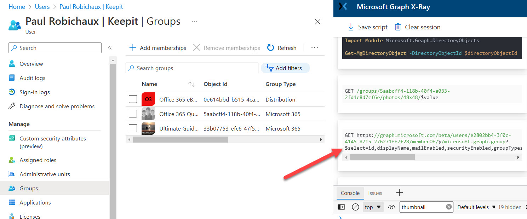The image size is (527, 219).
Task: Click the eye live expression icon
Action: click(x=391, y=207)
